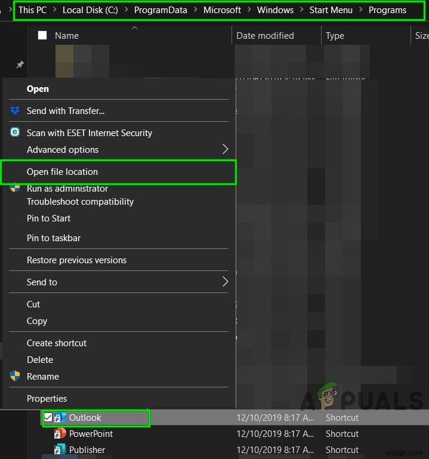This screenshot has width=429, height=459.
Task: Select Open file location
Action: [62, 172]
